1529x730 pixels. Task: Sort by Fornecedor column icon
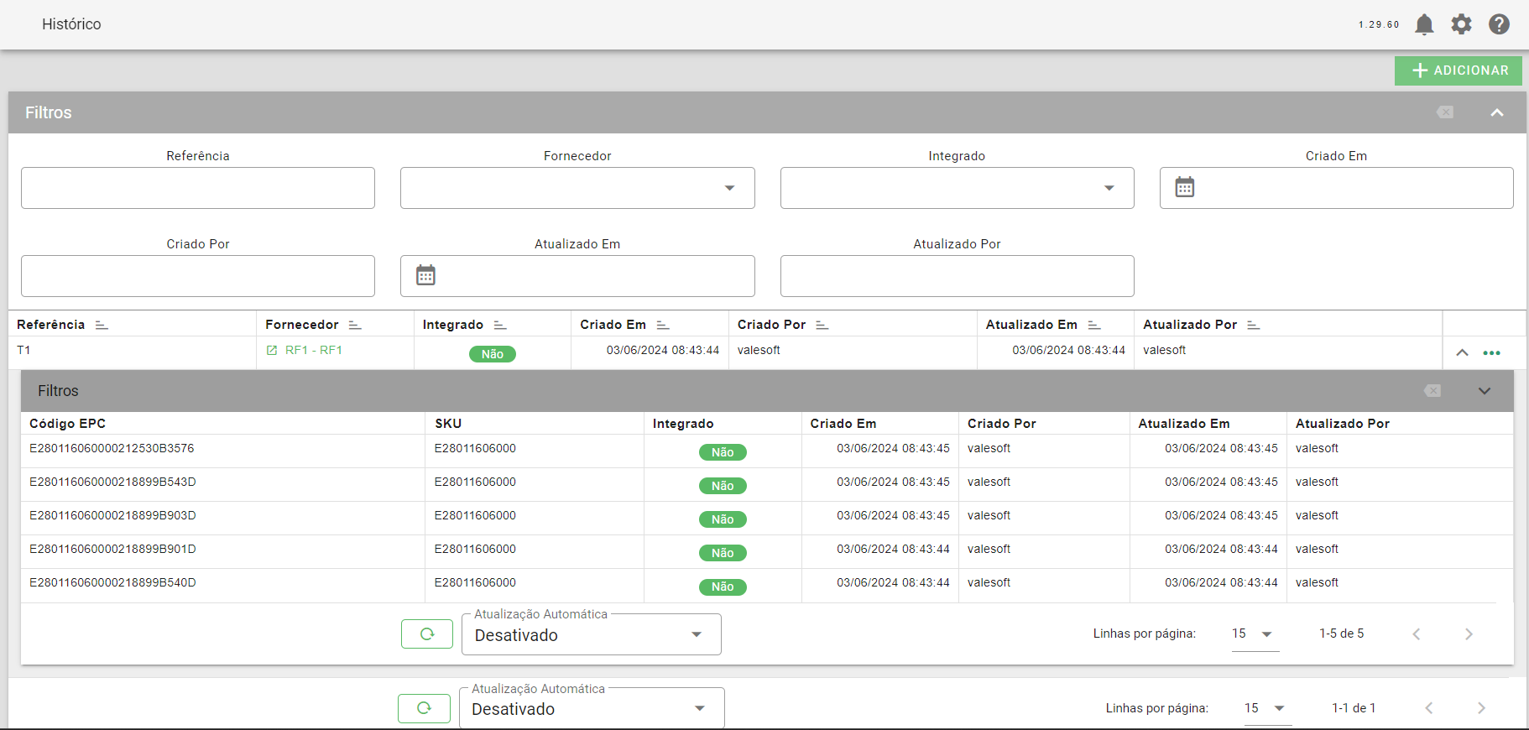pyautogui.click(x=354, y=325)
